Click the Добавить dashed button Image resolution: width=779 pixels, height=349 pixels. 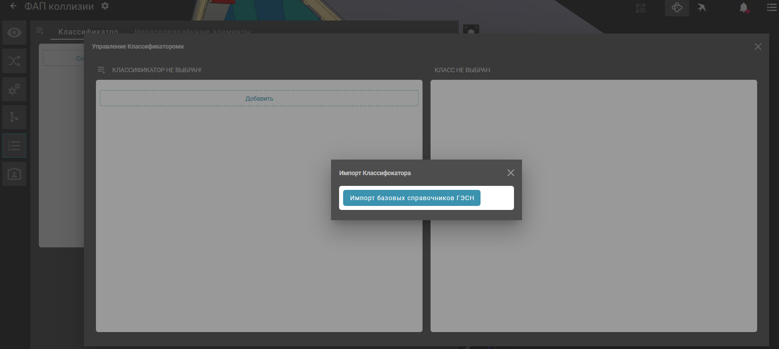(x=259, y=99)
